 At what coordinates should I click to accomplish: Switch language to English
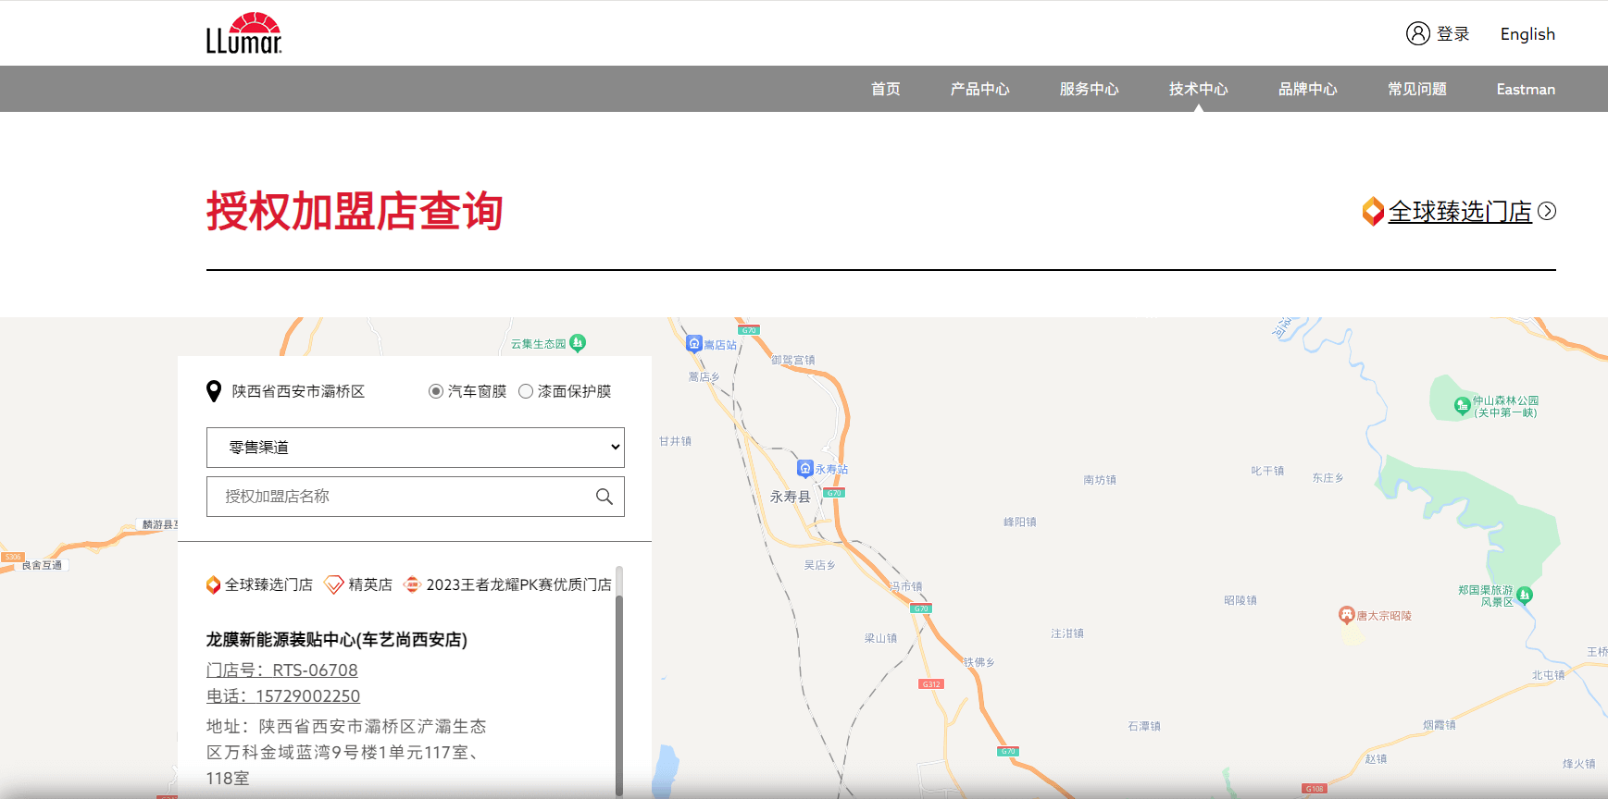click(1527, 34)
